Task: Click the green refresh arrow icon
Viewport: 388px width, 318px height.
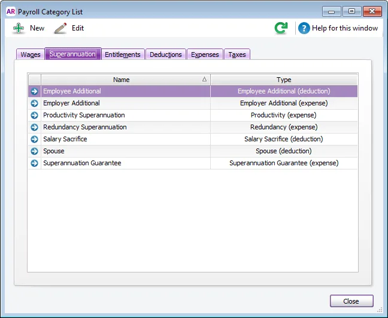Action: pyautogui.click(x=281, y=28)
